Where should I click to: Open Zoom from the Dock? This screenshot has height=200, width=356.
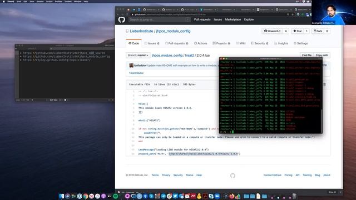[x=217, y=196]
